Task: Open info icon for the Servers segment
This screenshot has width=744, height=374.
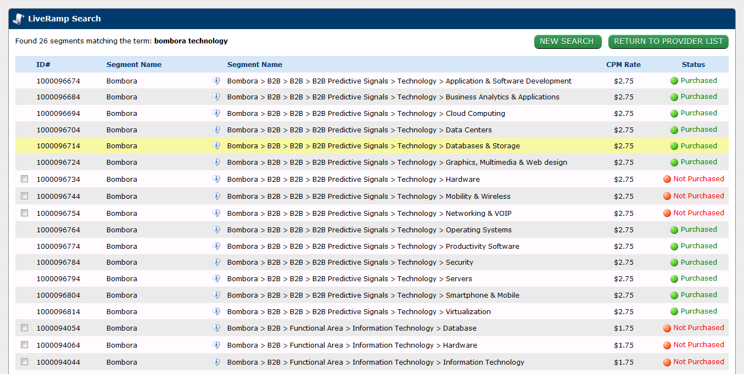Action: [216, 278]
